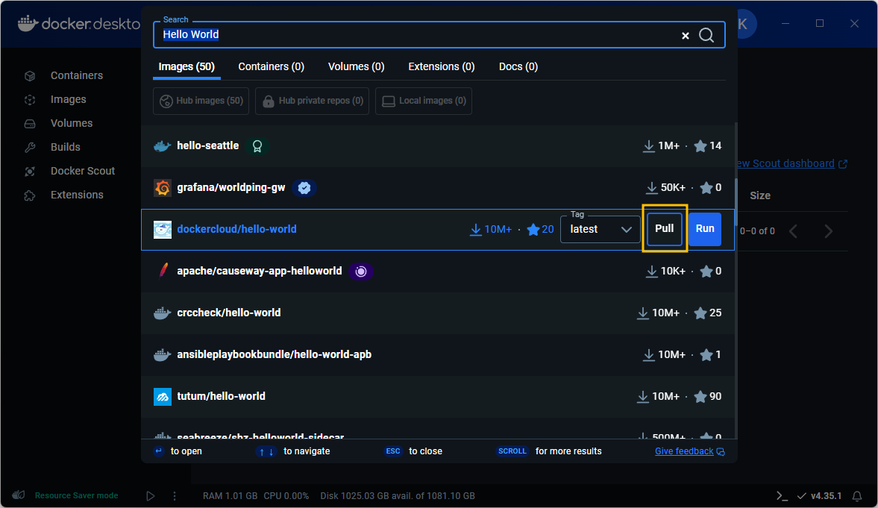Image resolution: width=878 pixels, height=508 pixels.
Task: Switch to the Docs (0) tab
Action: click(x=518, y=66)
